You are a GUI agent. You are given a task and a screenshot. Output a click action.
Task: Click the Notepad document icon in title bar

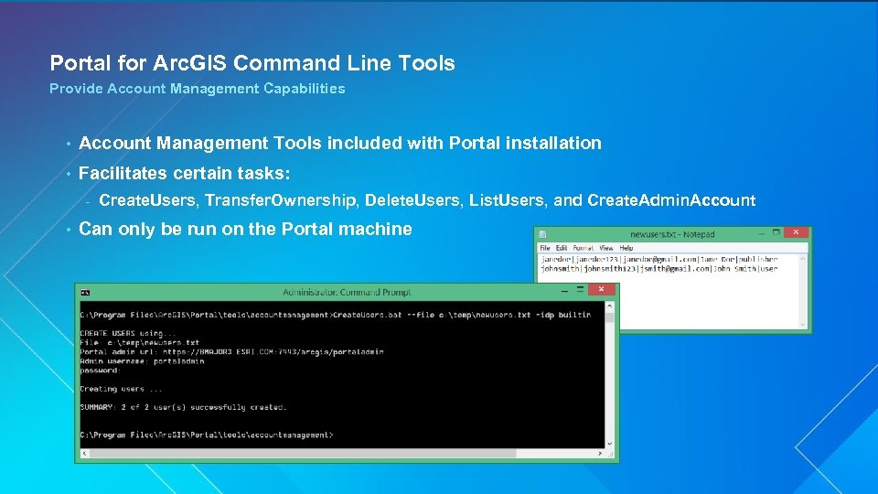click(x=542, y=234)
